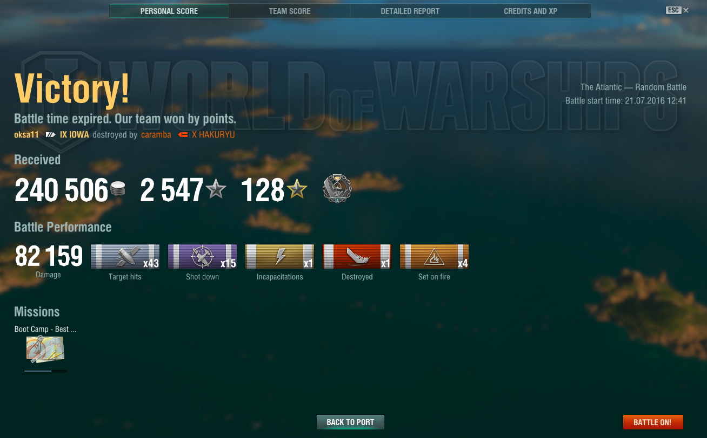The width and height of the screenshot is (707, 438).
Task: Click the Target hits ribbon icon
Action: pyautogui.click(x=125, y=257)
